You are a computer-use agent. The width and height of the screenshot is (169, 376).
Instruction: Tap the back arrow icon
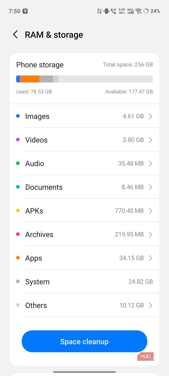(x=16, y=35)
